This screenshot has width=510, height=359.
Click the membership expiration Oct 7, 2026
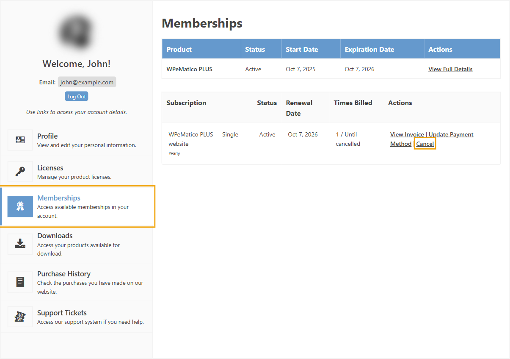(360, 69)
